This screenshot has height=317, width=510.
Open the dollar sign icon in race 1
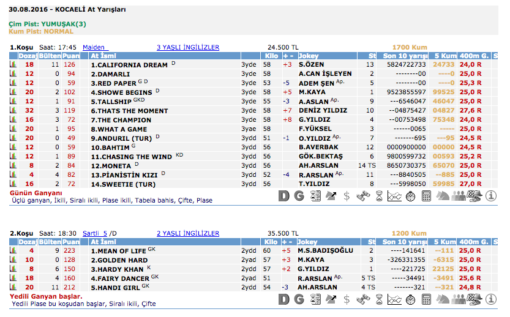click(347, 196)
